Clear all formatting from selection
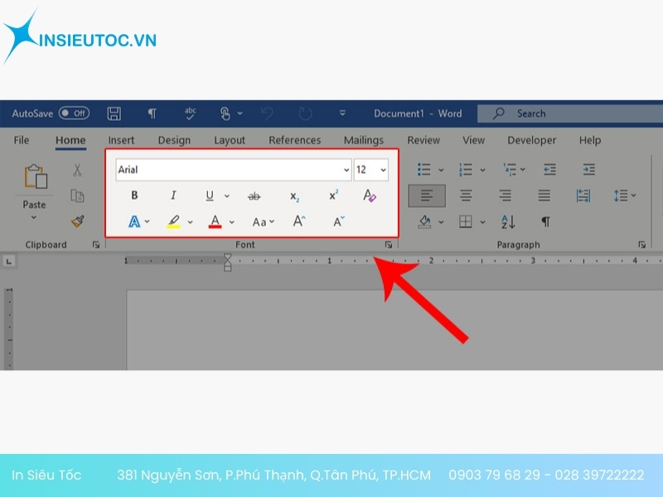The height and width of the screenshot is (497, 663). [370, 195]
